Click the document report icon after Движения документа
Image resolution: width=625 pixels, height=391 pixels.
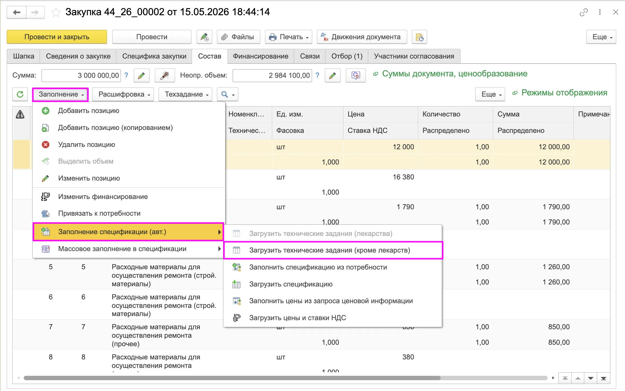click(419, 37)
